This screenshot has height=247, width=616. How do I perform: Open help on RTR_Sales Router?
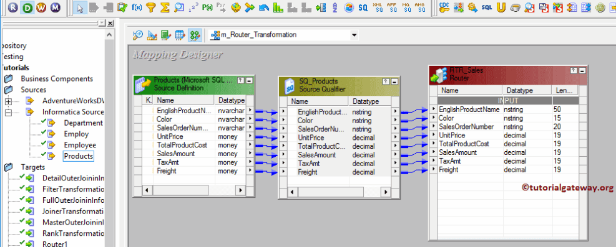[574, 70]
